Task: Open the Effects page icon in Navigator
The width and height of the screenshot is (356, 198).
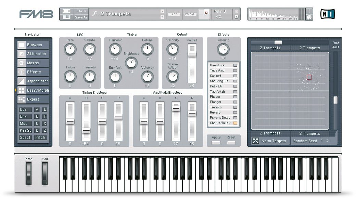Action: click(x=22, y=72)
